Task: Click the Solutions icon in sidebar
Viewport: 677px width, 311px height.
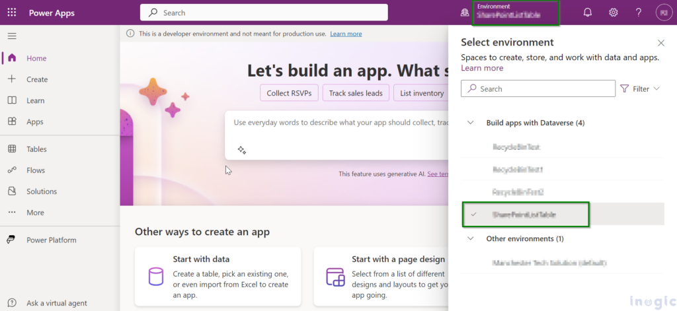Action: tap(12, 191)
